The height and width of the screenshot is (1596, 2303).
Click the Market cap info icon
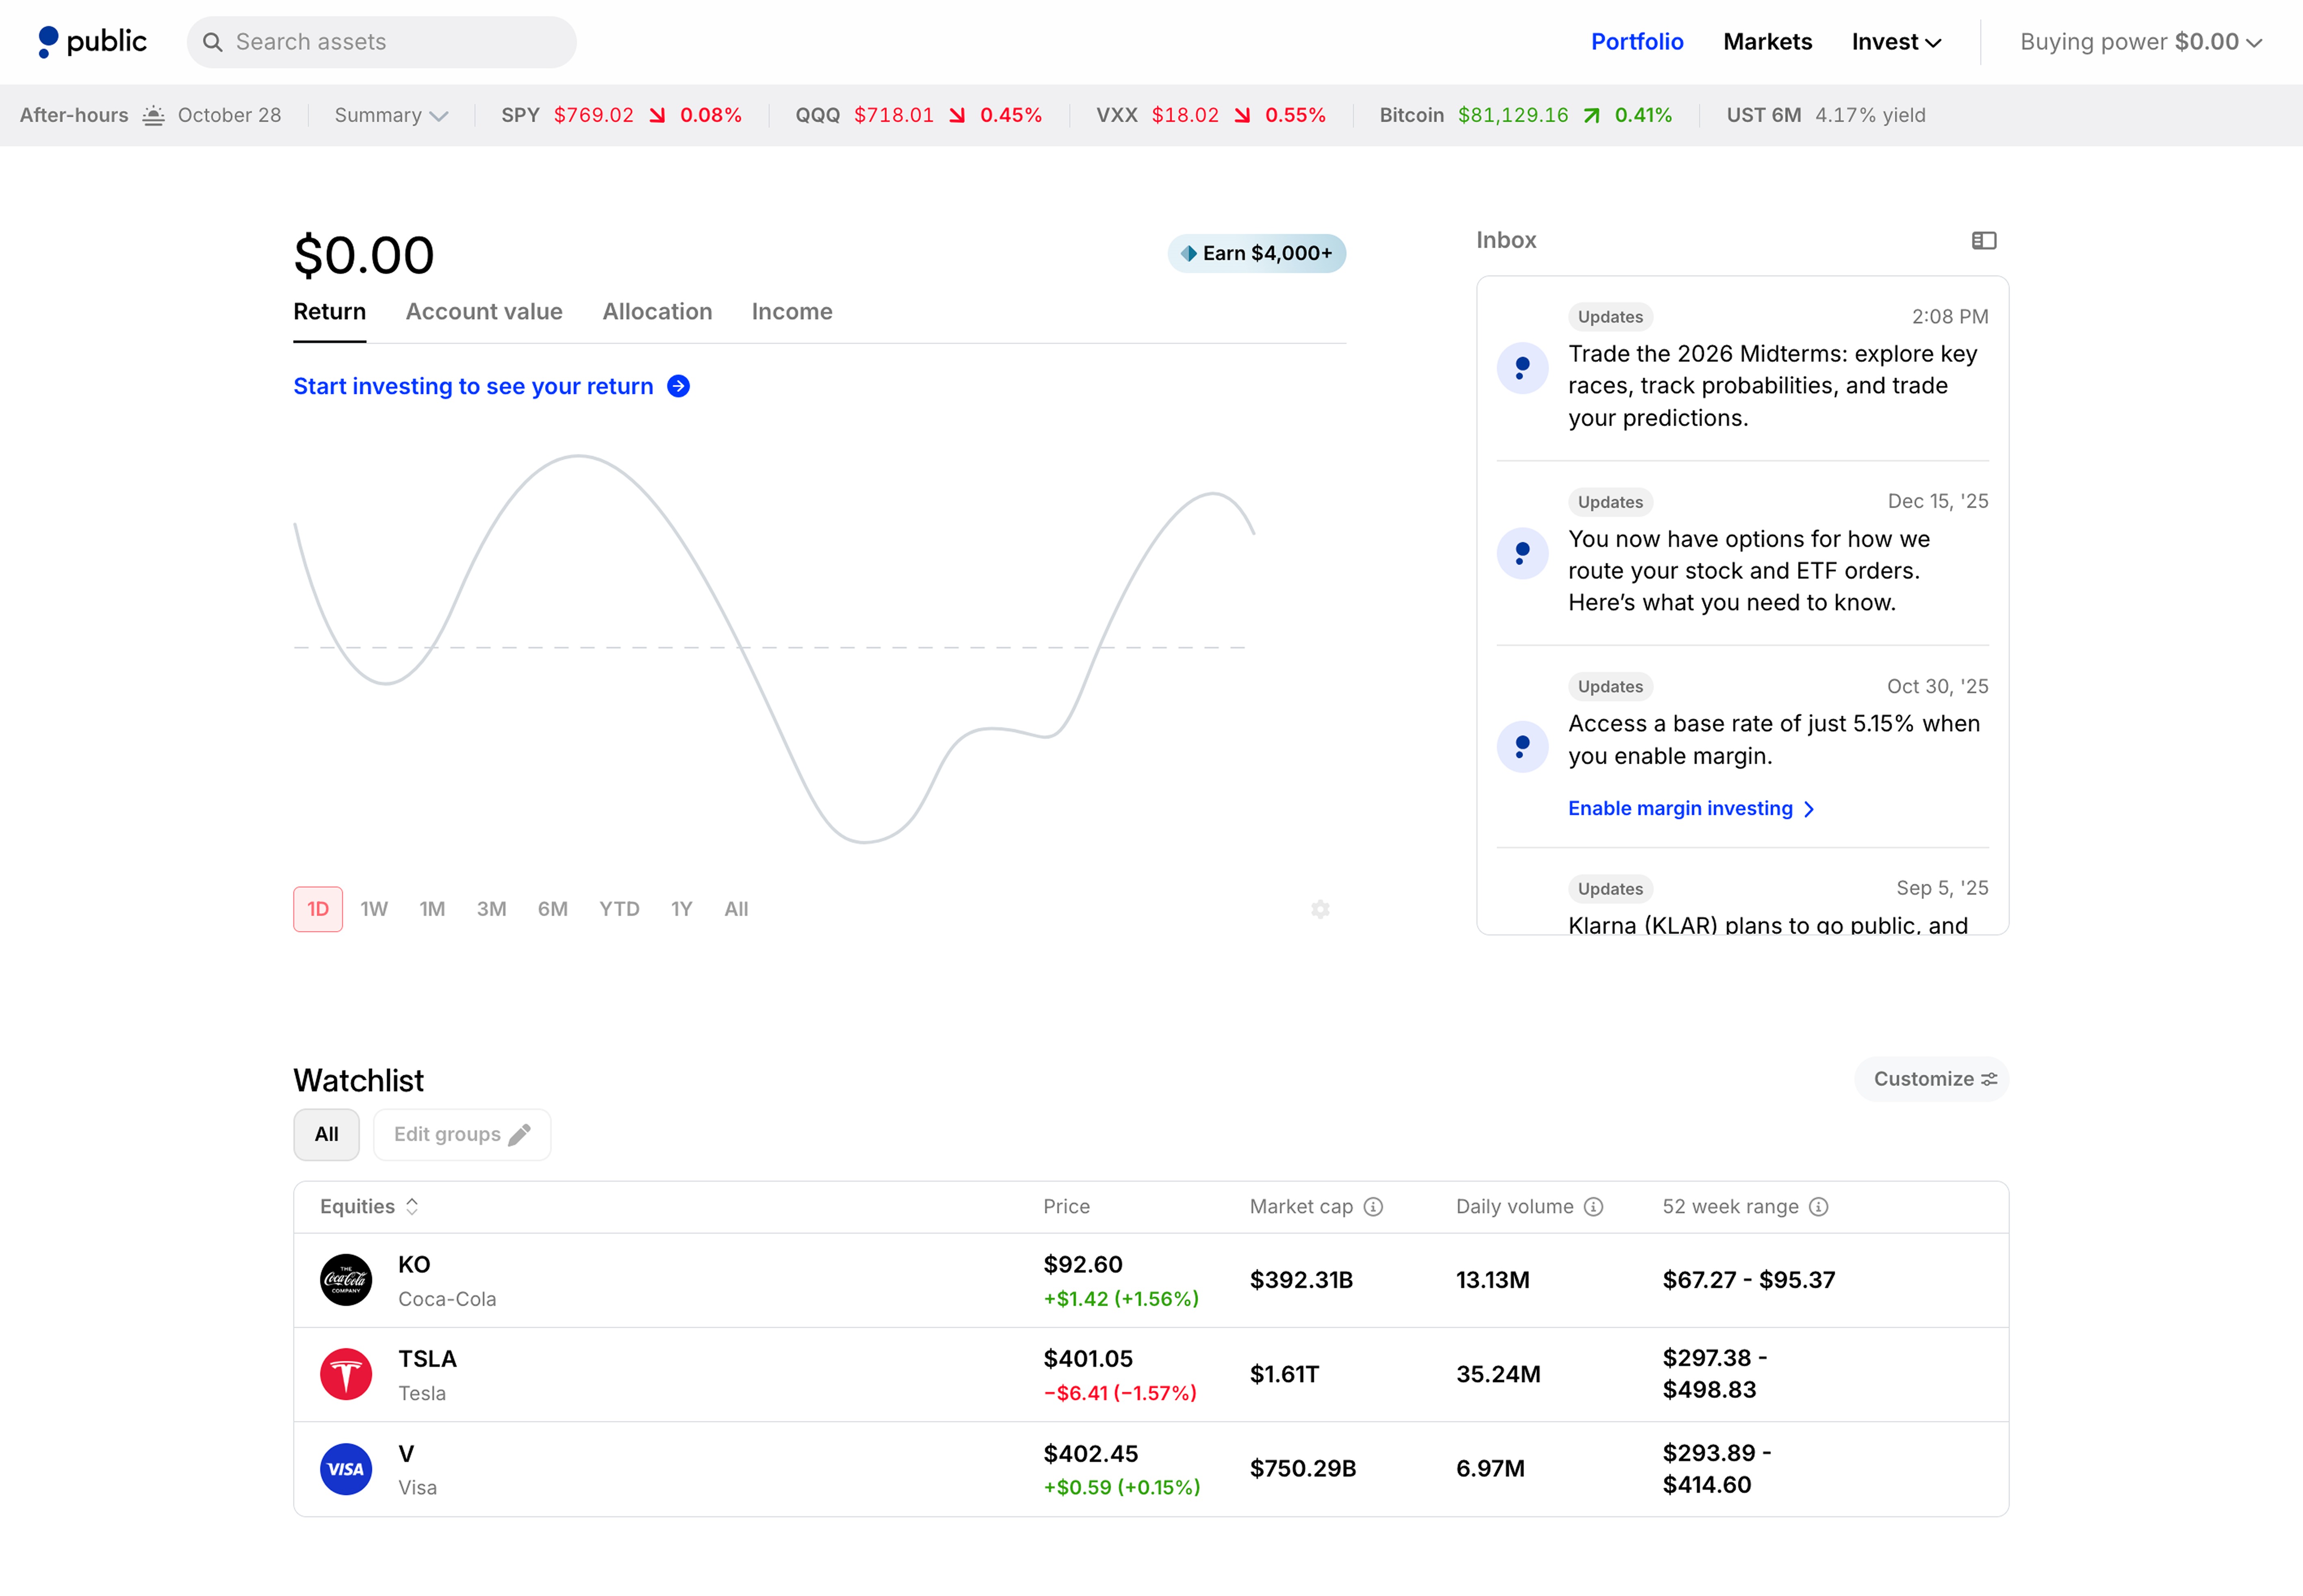pyautogui.click(x=1373, y=1207)
